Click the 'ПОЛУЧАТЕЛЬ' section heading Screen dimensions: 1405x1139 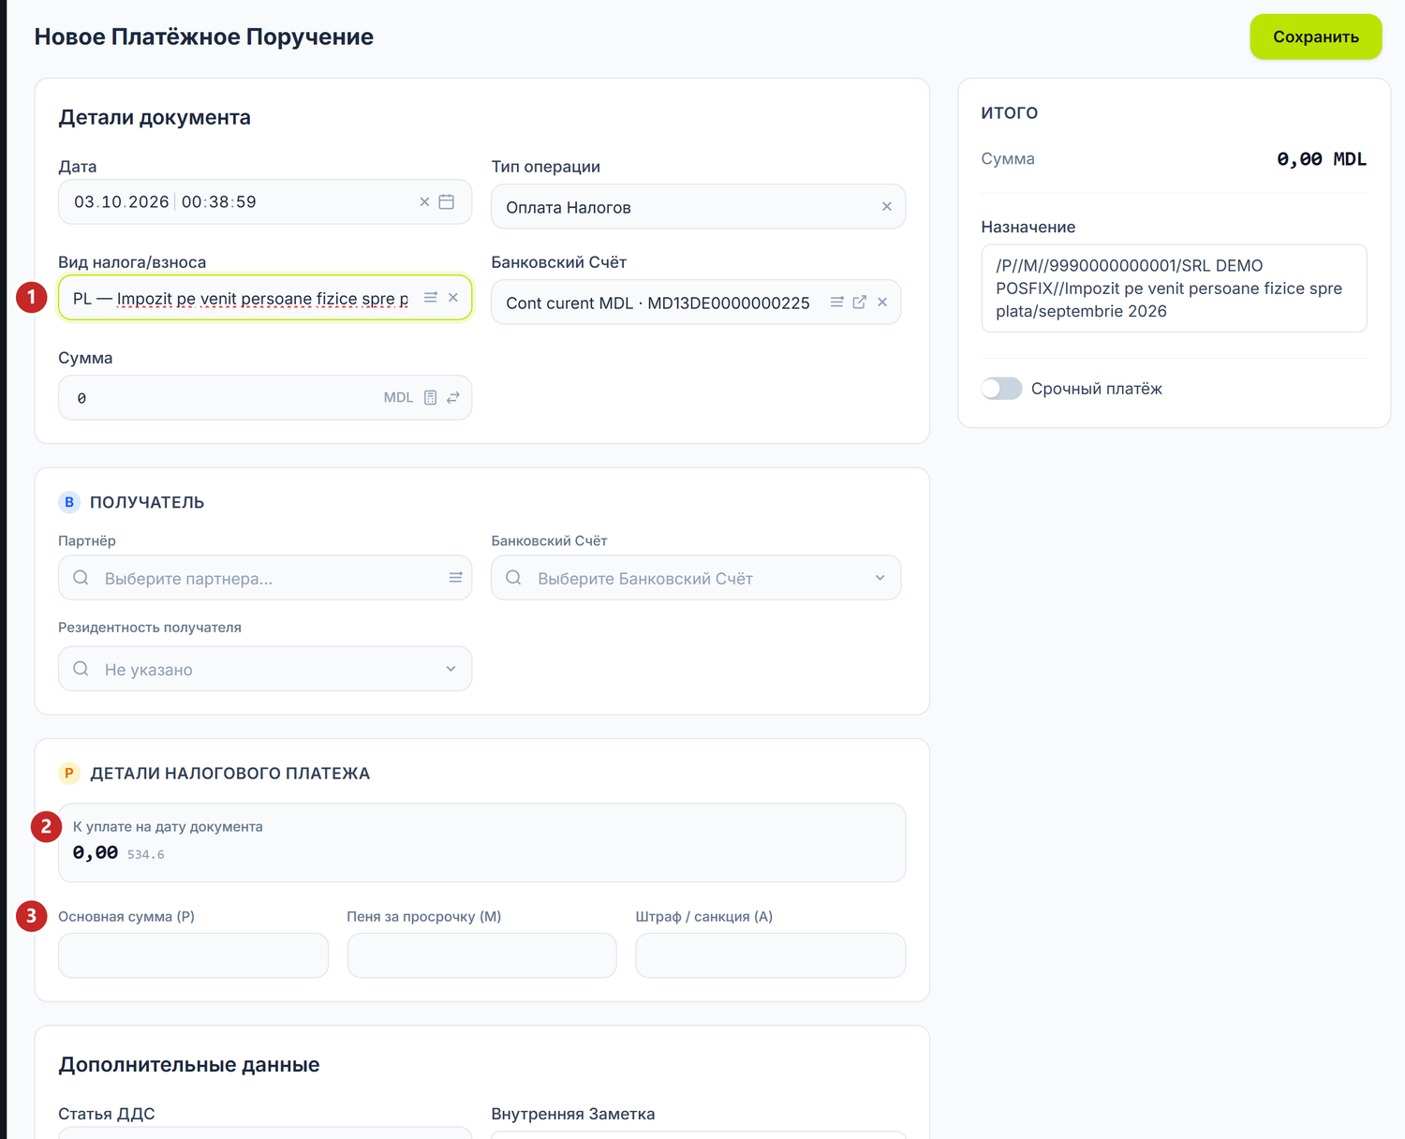pyautogui.click(x=147, y=503)
